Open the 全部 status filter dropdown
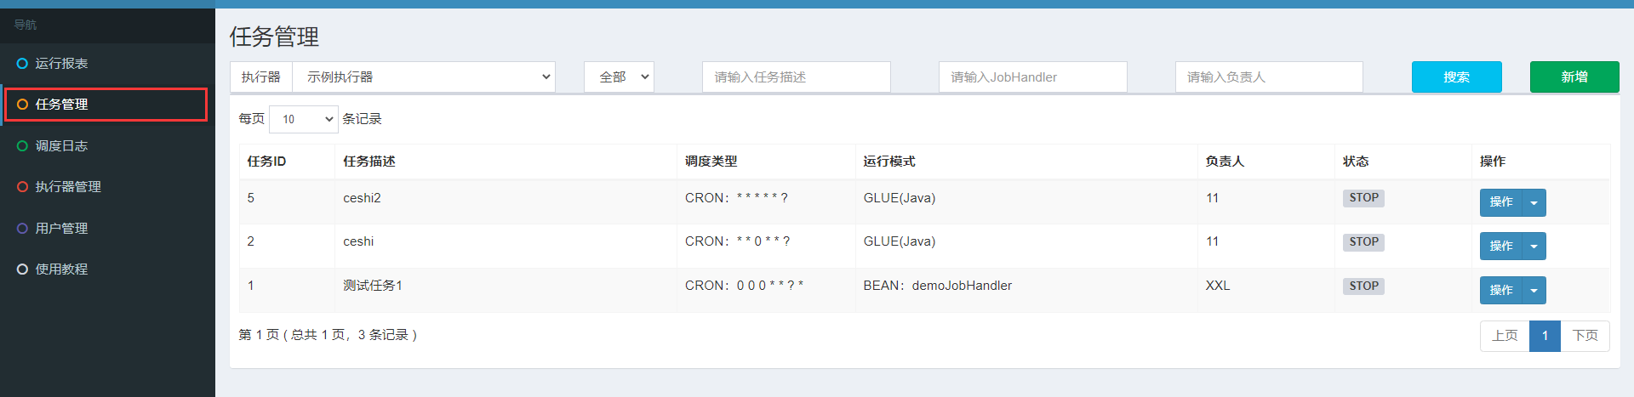1634x397 pixels. [619, 77]
